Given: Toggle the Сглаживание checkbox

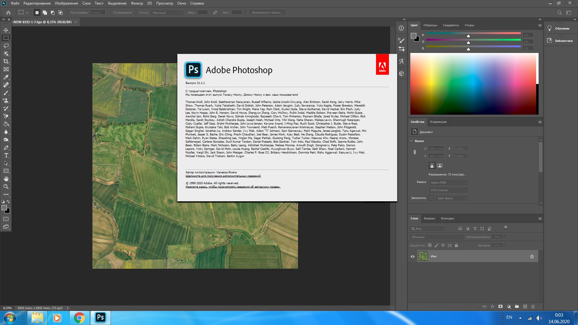Looking at the screenshot, I should 110,13.
